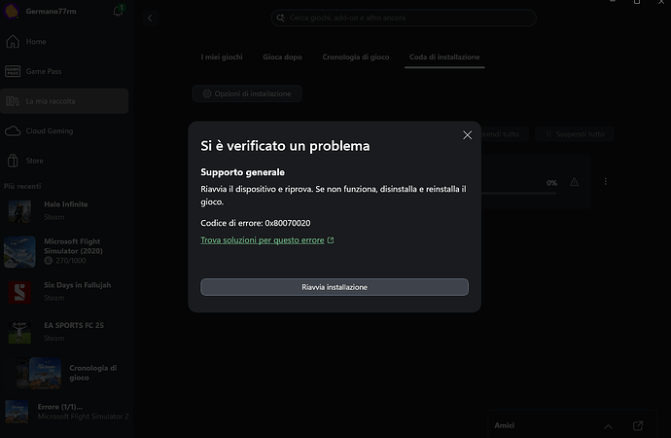
Task: Click the Sospendi tutto button
Action: [x=574, y=134]
